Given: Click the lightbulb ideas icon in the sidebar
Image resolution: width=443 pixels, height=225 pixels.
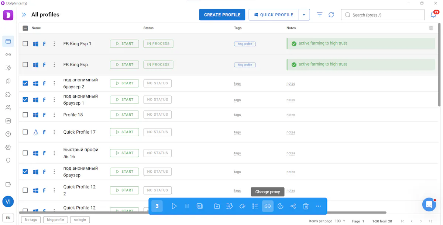Looking at the screenshot, I should (8, 161).
